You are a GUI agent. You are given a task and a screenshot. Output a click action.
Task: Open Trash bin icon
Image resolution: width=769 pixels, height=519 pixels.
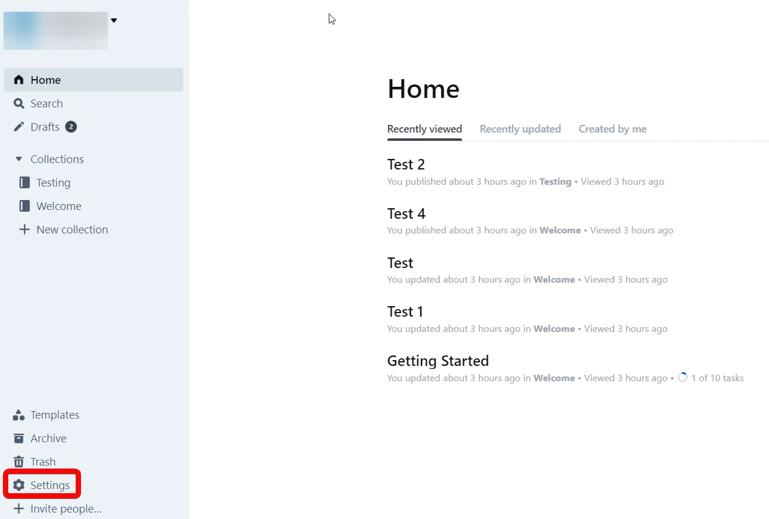point(19,462)
